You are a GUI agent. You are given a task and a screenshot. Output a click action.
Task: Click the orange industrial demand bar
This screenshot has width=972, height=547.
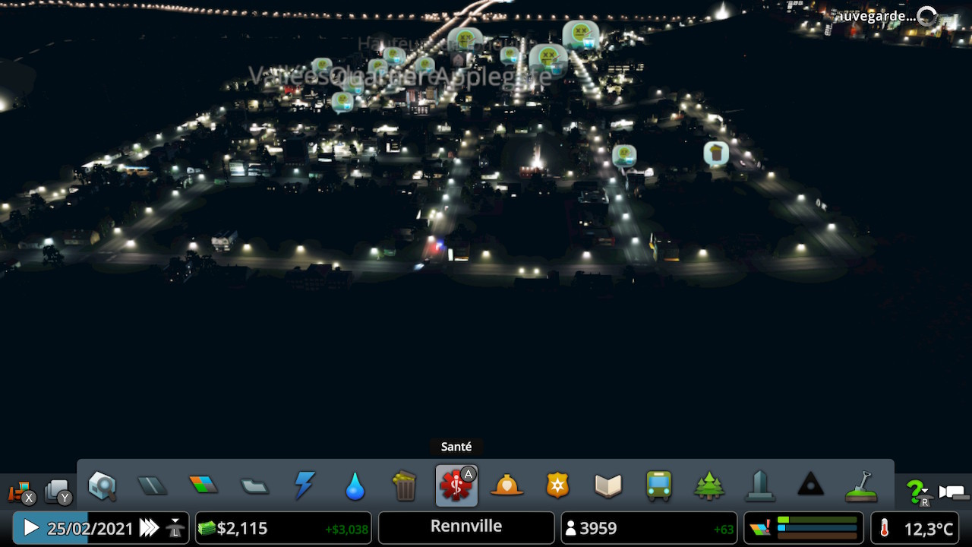click(817, 536)
